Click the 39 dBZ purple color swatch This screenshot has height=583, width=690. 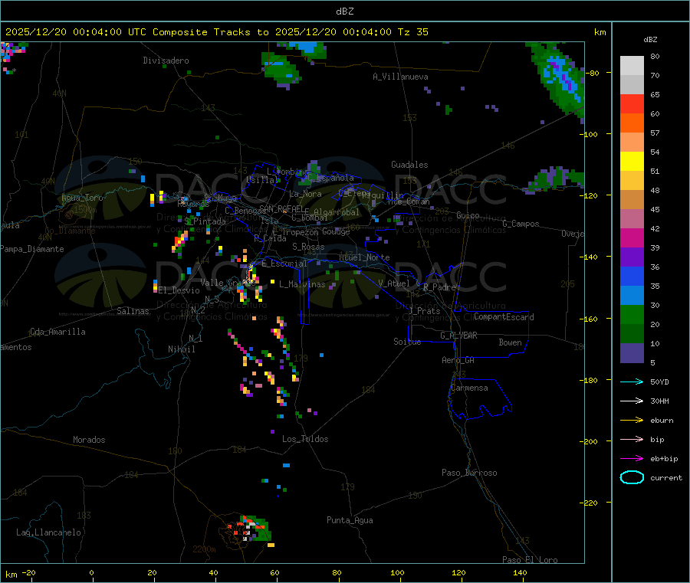[x=632, y=257]
